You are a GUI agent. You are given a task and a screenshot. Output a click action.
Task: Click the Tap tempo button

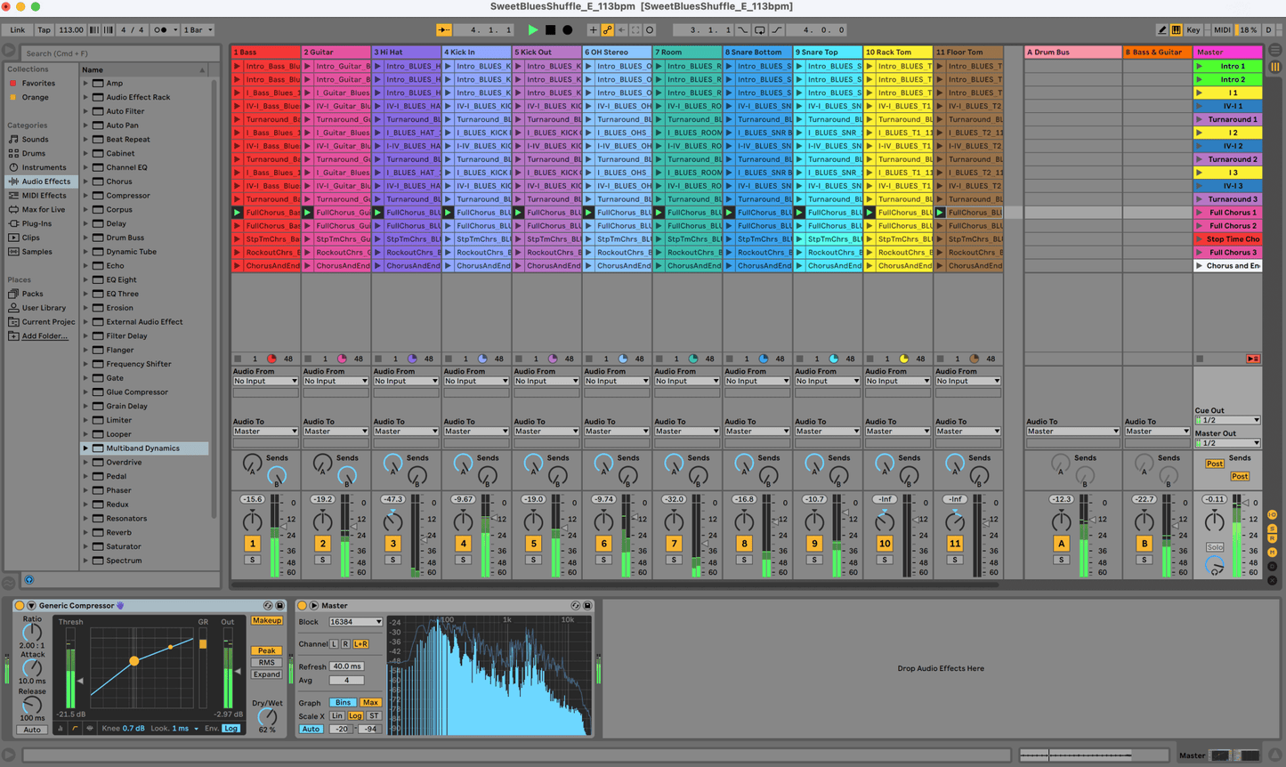44,30
